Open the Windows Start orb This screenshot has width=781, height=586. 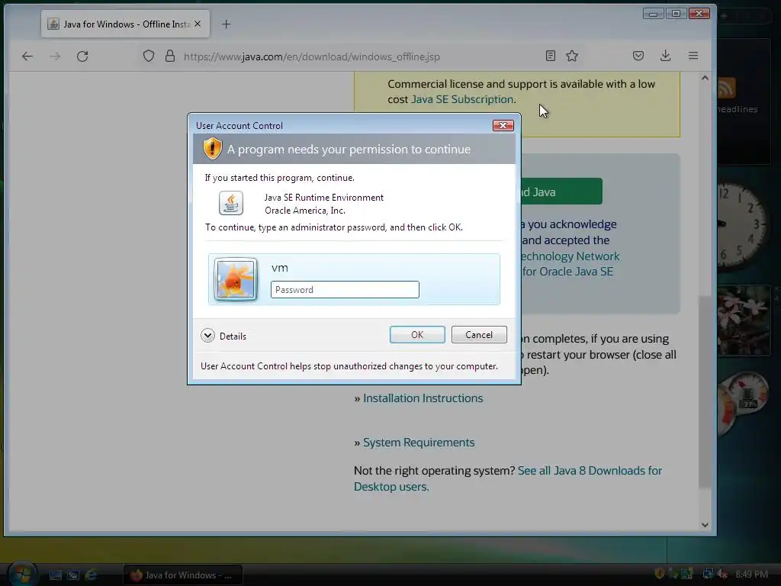click(22, 574)
